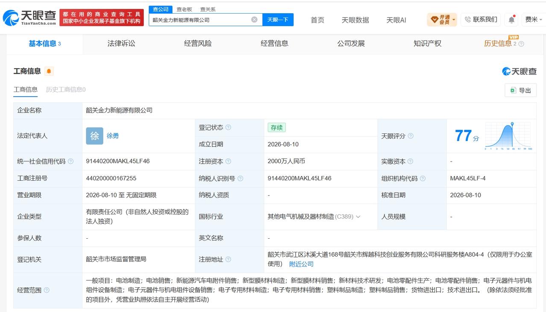Click the 天眼一下 search button
The image size is (546, 312).
(x=278, y=20)
